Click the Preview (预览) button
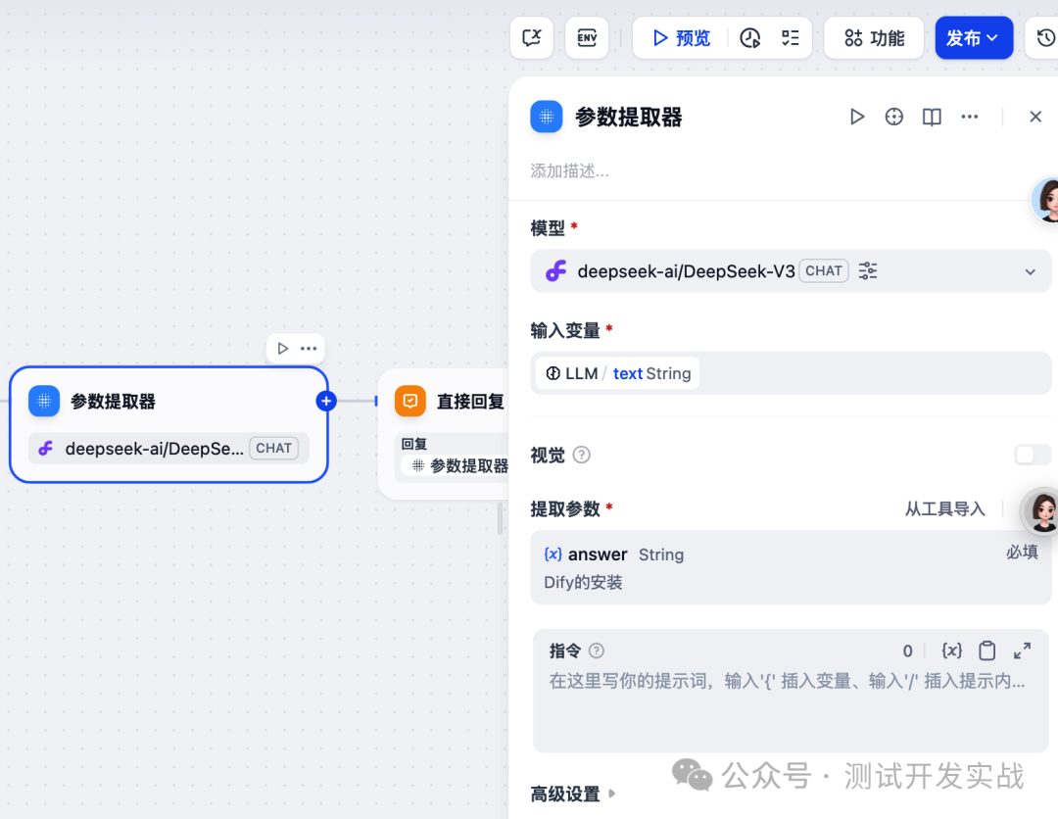 tap(682, 38)
